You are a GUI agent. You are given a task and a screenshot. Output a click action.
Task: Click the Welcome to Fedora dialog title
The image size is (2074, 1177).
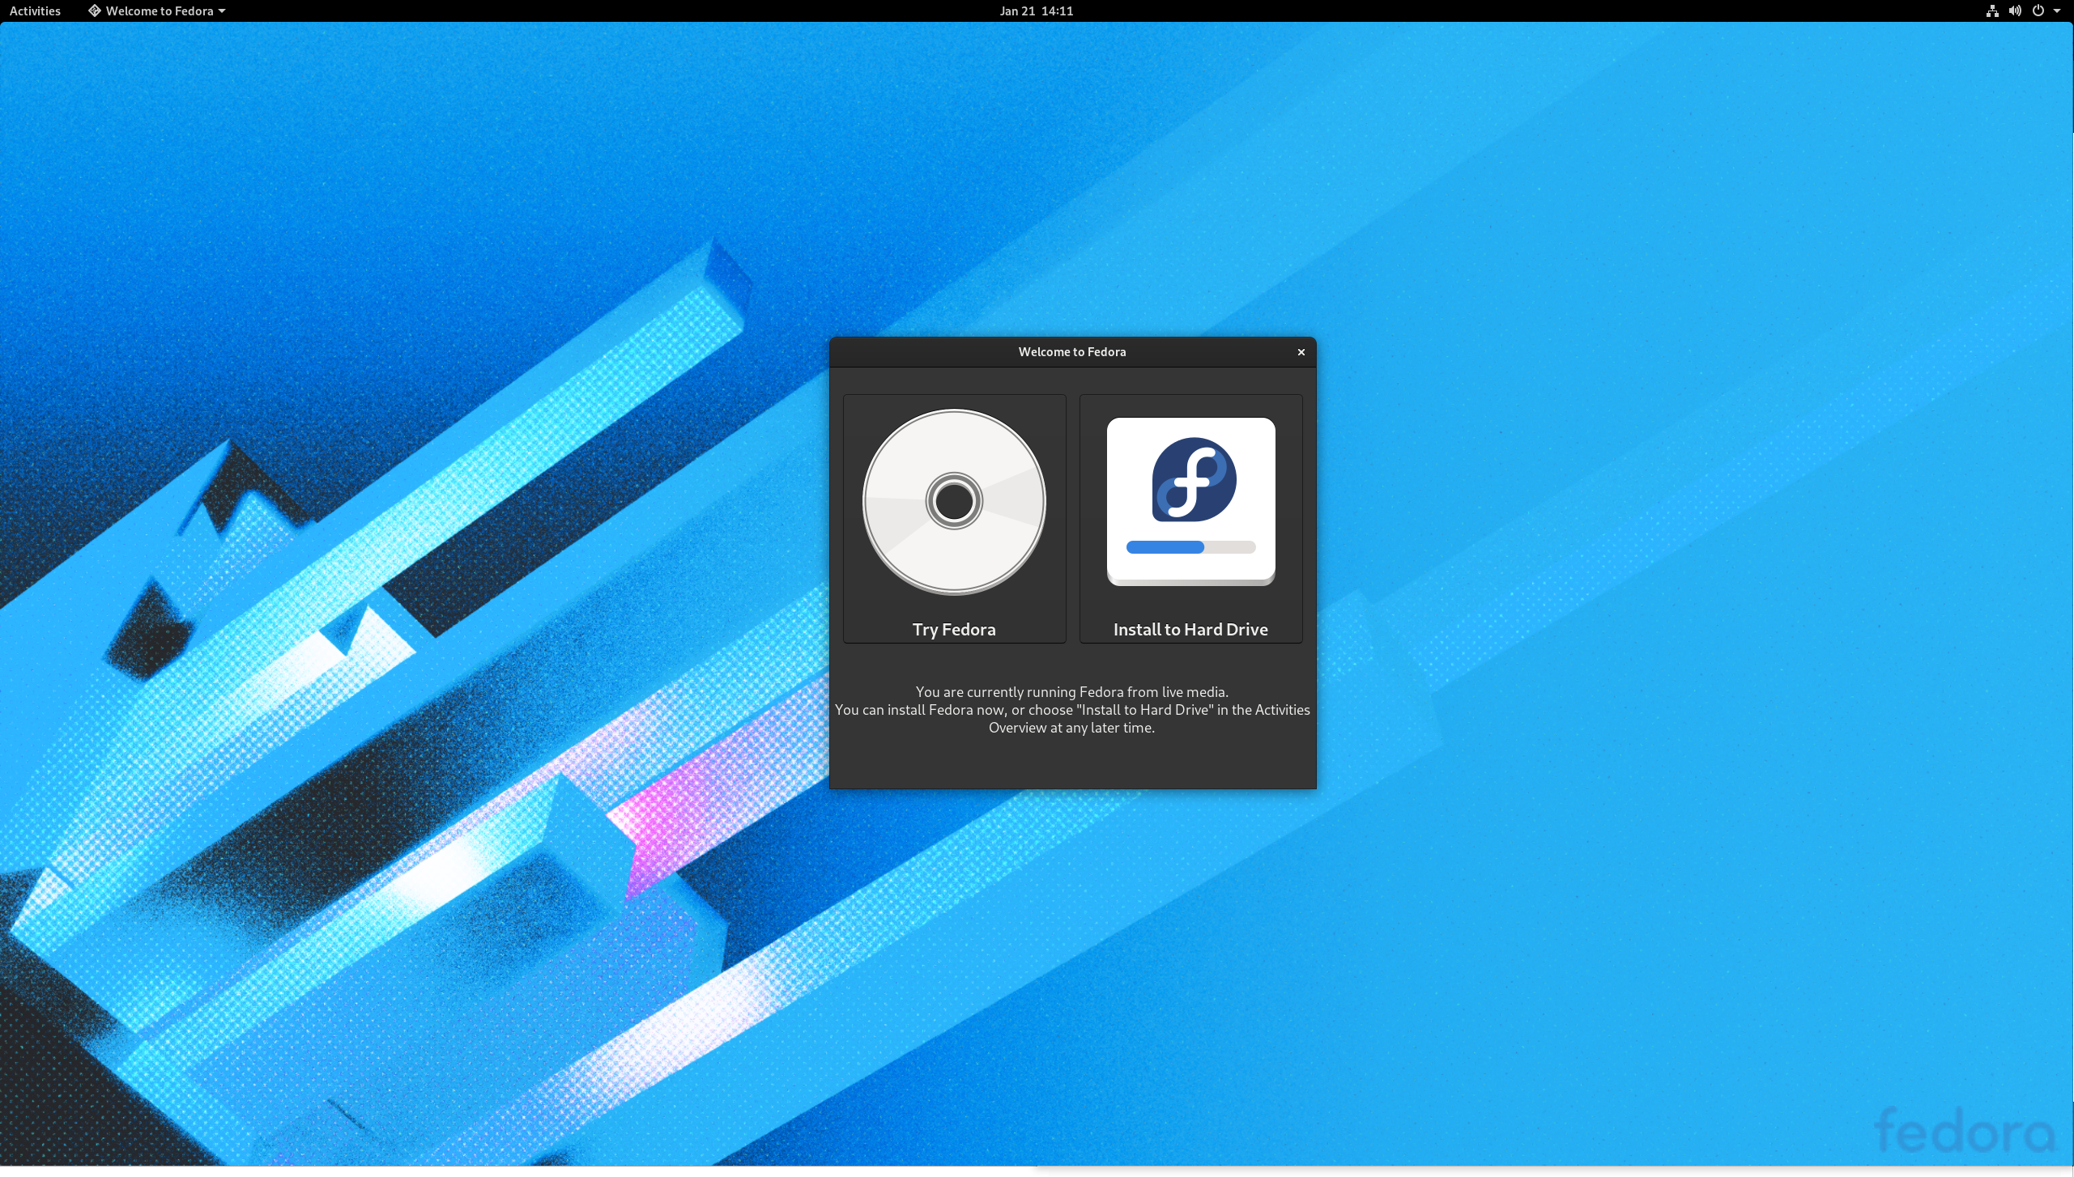(1072, 352)
